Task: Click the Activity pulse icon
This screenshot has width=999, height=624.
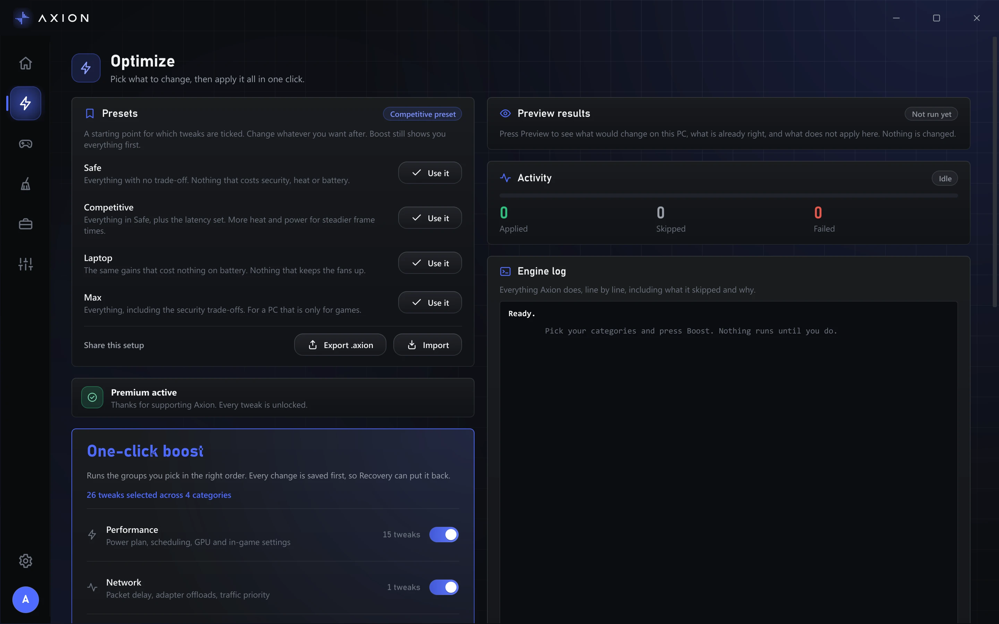Action: click(505, 178)
